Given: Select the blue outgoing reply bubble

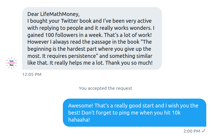Looking at the screenshot, I should 135,112.
